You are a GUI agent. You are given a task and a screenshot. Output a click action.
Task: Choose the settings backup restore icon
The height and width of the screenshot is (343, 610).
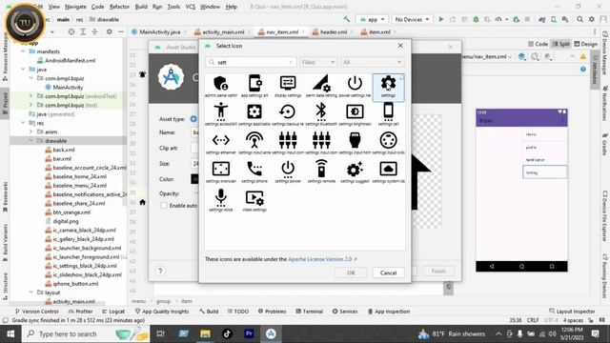coord(288,114)
